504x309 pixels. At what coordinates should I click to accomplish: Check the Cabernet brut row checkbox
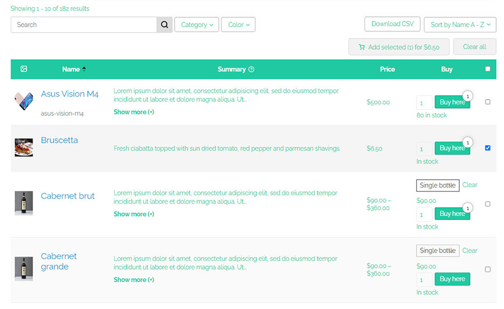[x=488, y=204]
